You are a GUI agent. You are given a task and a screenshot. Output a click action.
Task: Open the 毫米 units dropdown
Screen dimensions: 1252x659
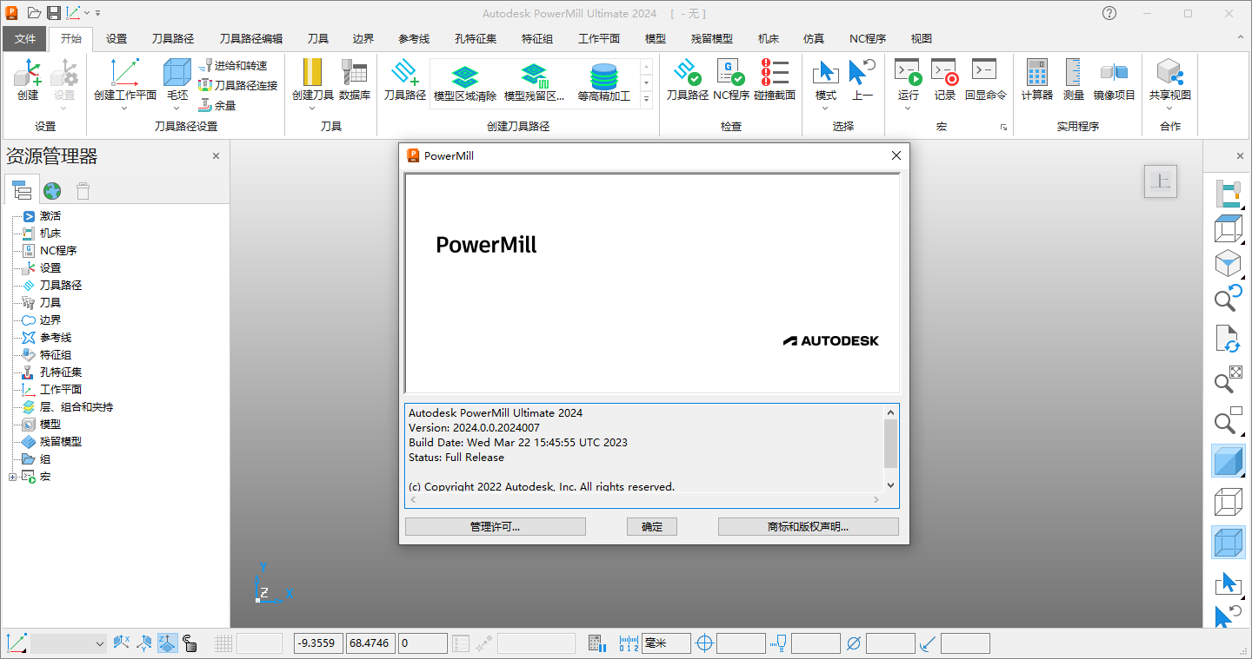(664, 643)
